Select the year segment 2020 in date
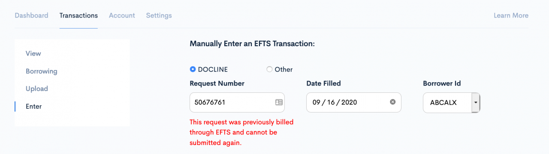 pyautogui.click(x=349, y=102)
